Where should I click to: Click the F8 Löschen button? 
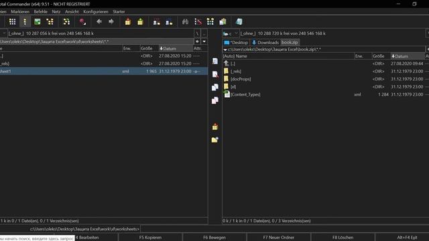point(343,238)
